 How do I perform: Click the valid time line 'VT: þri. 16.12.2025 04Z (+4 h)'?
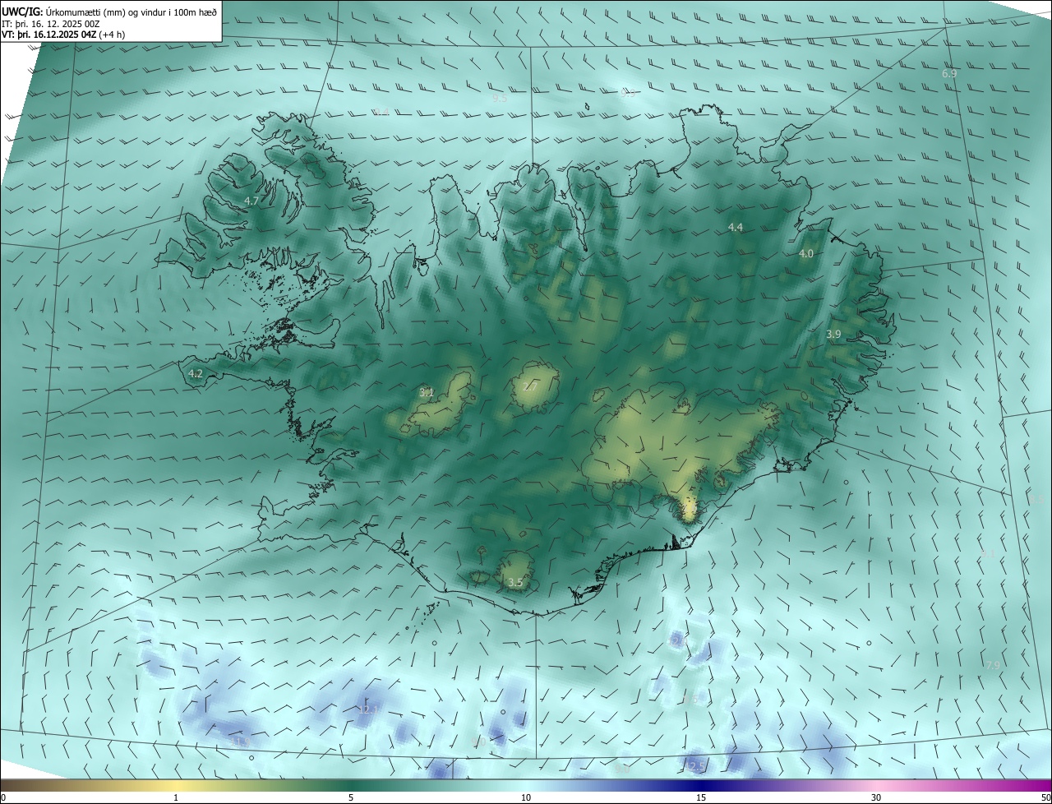[63, 35]
